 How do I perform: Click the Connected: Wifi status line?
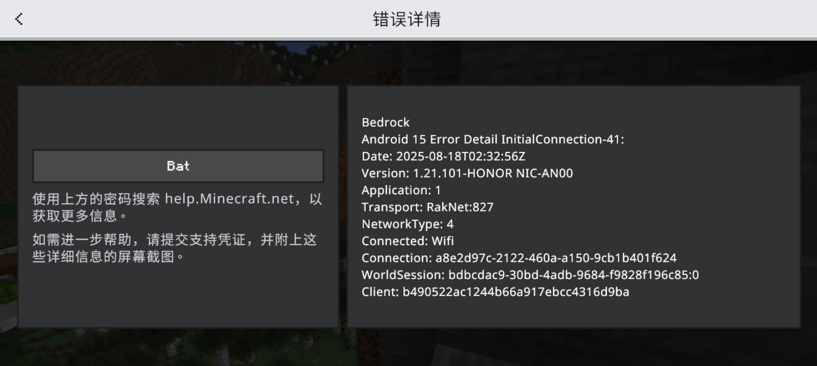(407, 241)
